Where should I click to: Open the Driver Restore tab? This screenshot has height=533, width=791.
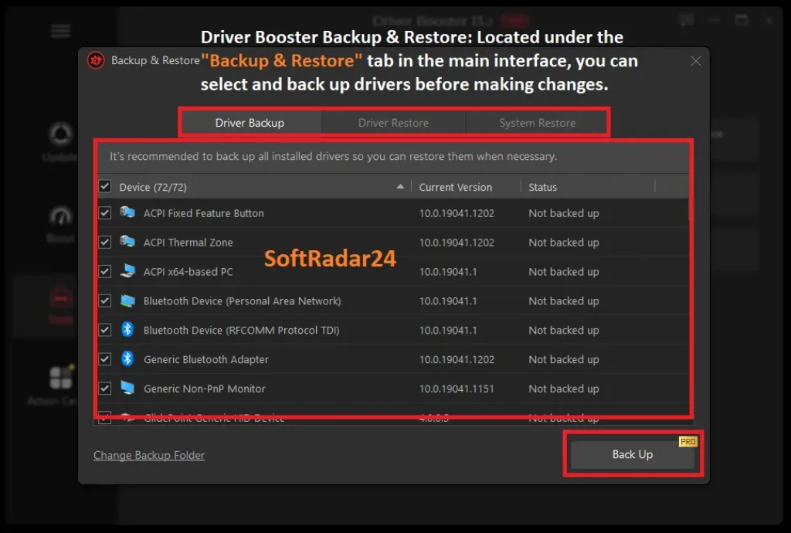pos(393,123)
